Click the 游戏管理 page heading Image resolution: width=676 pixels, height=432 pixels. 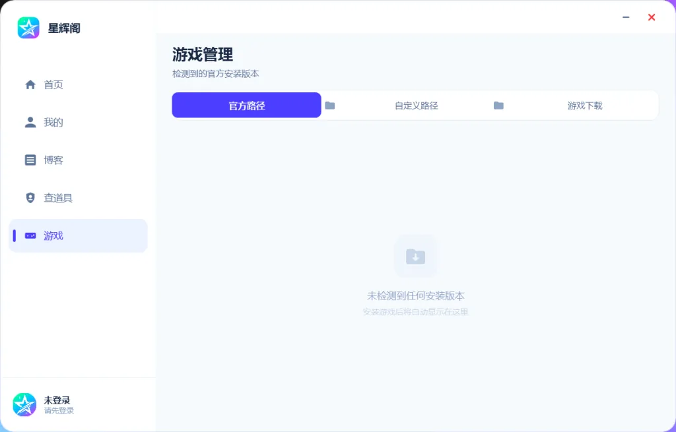click(x=203, y=55)
